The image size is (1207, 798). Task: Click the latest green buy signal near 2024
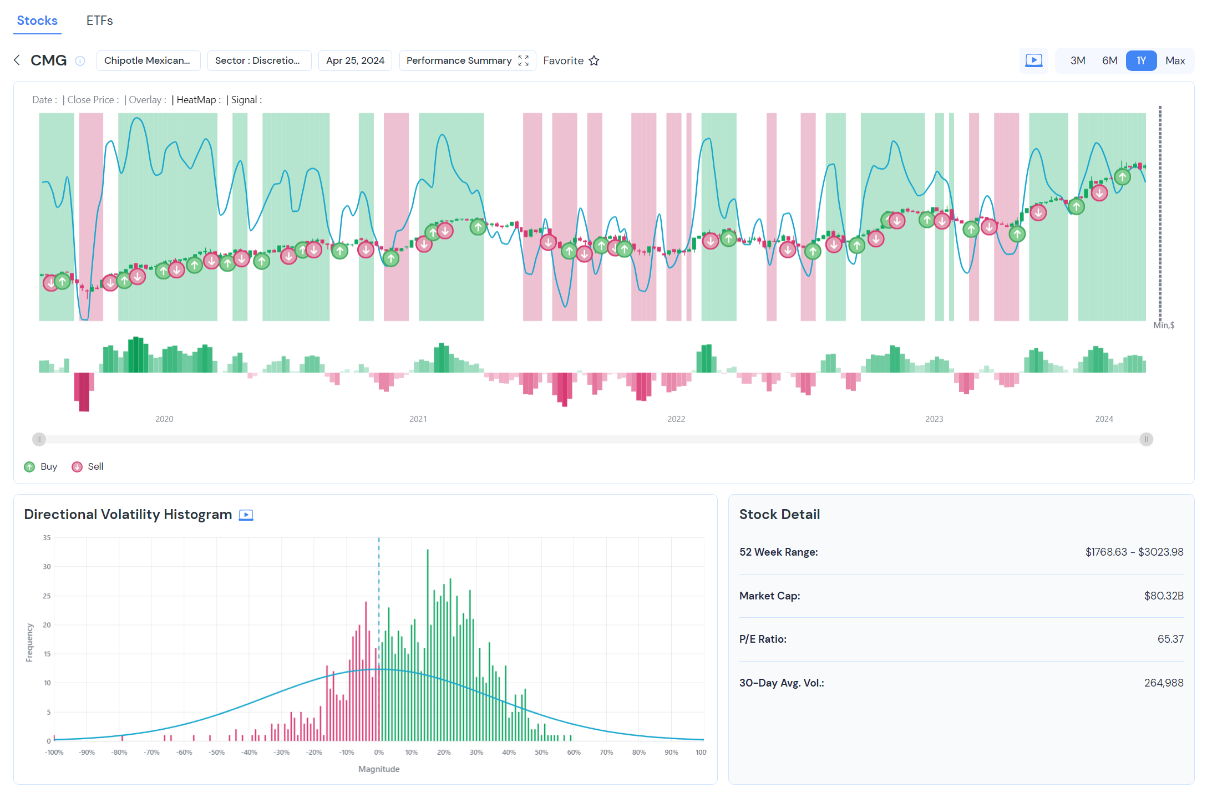click(1123, 177)
